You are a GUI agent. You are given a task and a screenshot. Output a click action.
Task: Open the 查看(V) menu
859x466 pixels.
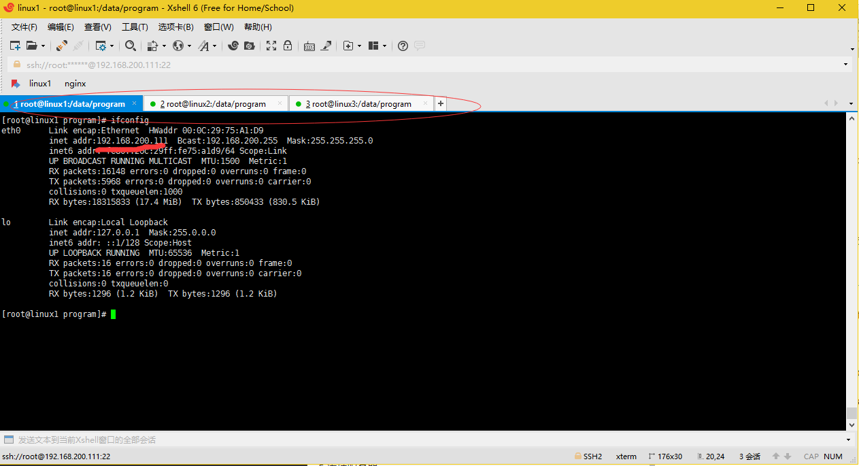pos(97,27)
